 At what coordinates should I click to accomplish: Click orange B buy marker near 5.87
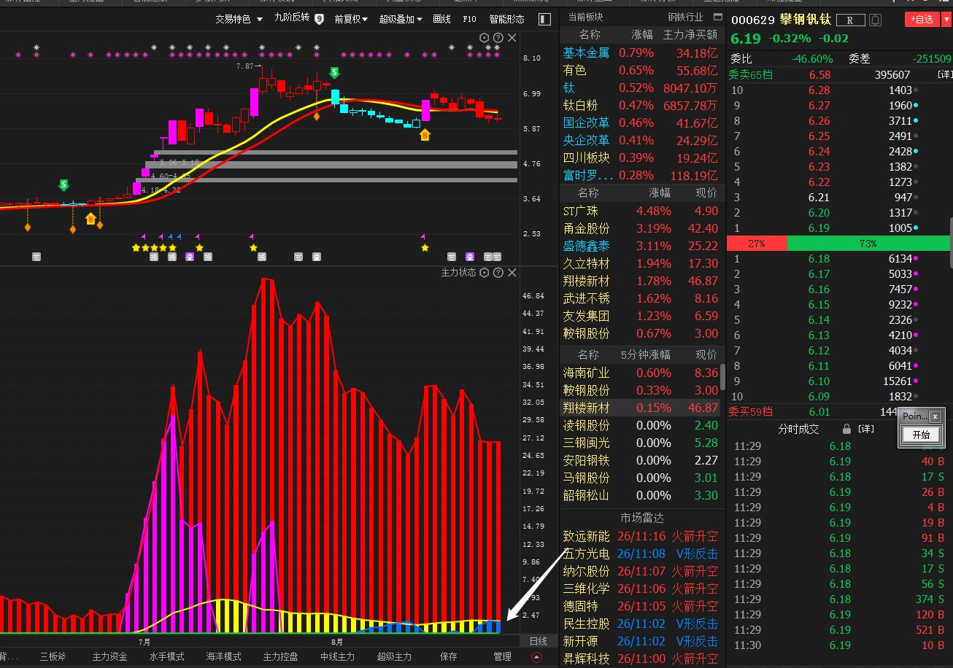(x=425, y=135)
